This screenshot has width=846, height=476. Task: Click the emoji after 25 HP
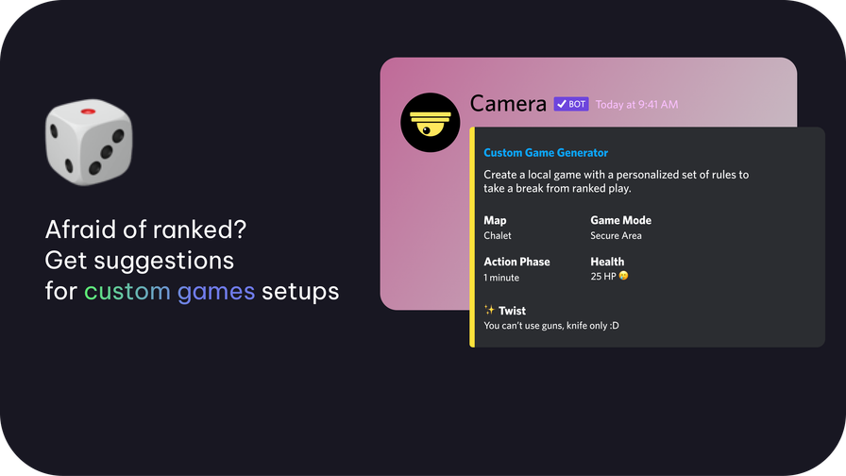click(x=623, y=276)
